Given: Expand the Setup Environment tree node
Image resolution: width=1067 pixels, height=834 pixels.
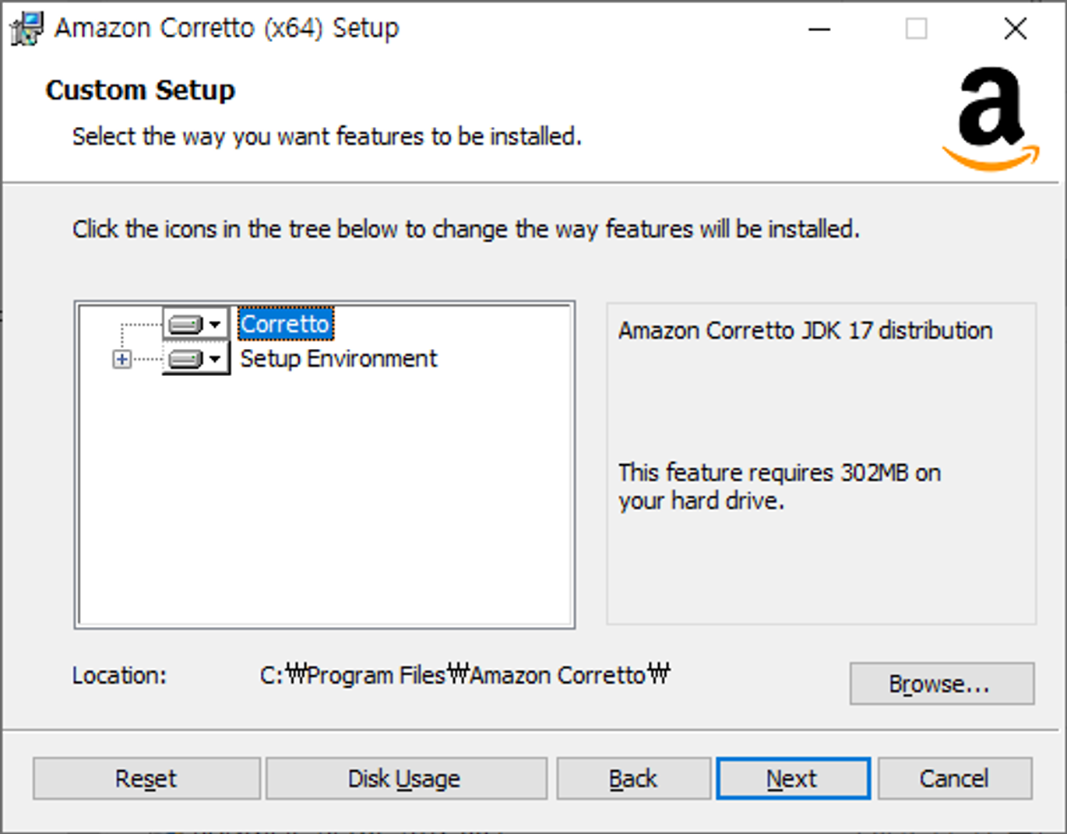Looking at the screenshot, I should [121, 359].
